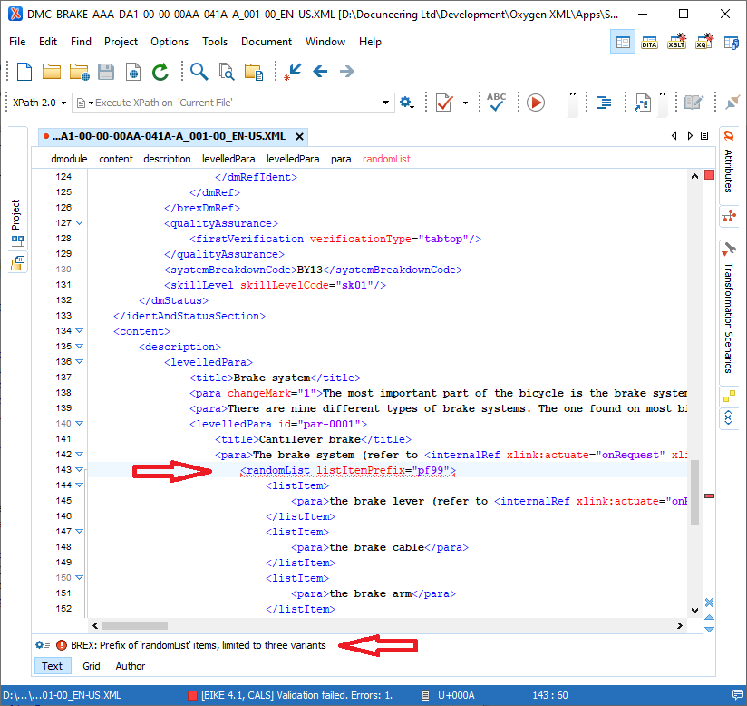The image size is (747, 706).
Task: Switch to the XSLT perspective icon
Action: (x=676, y=42)
